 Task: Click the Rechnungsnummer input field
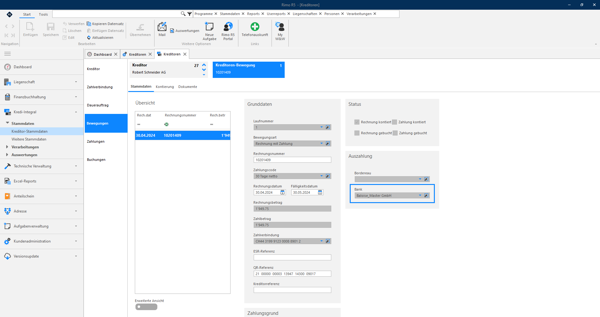[x=292, y=160]
